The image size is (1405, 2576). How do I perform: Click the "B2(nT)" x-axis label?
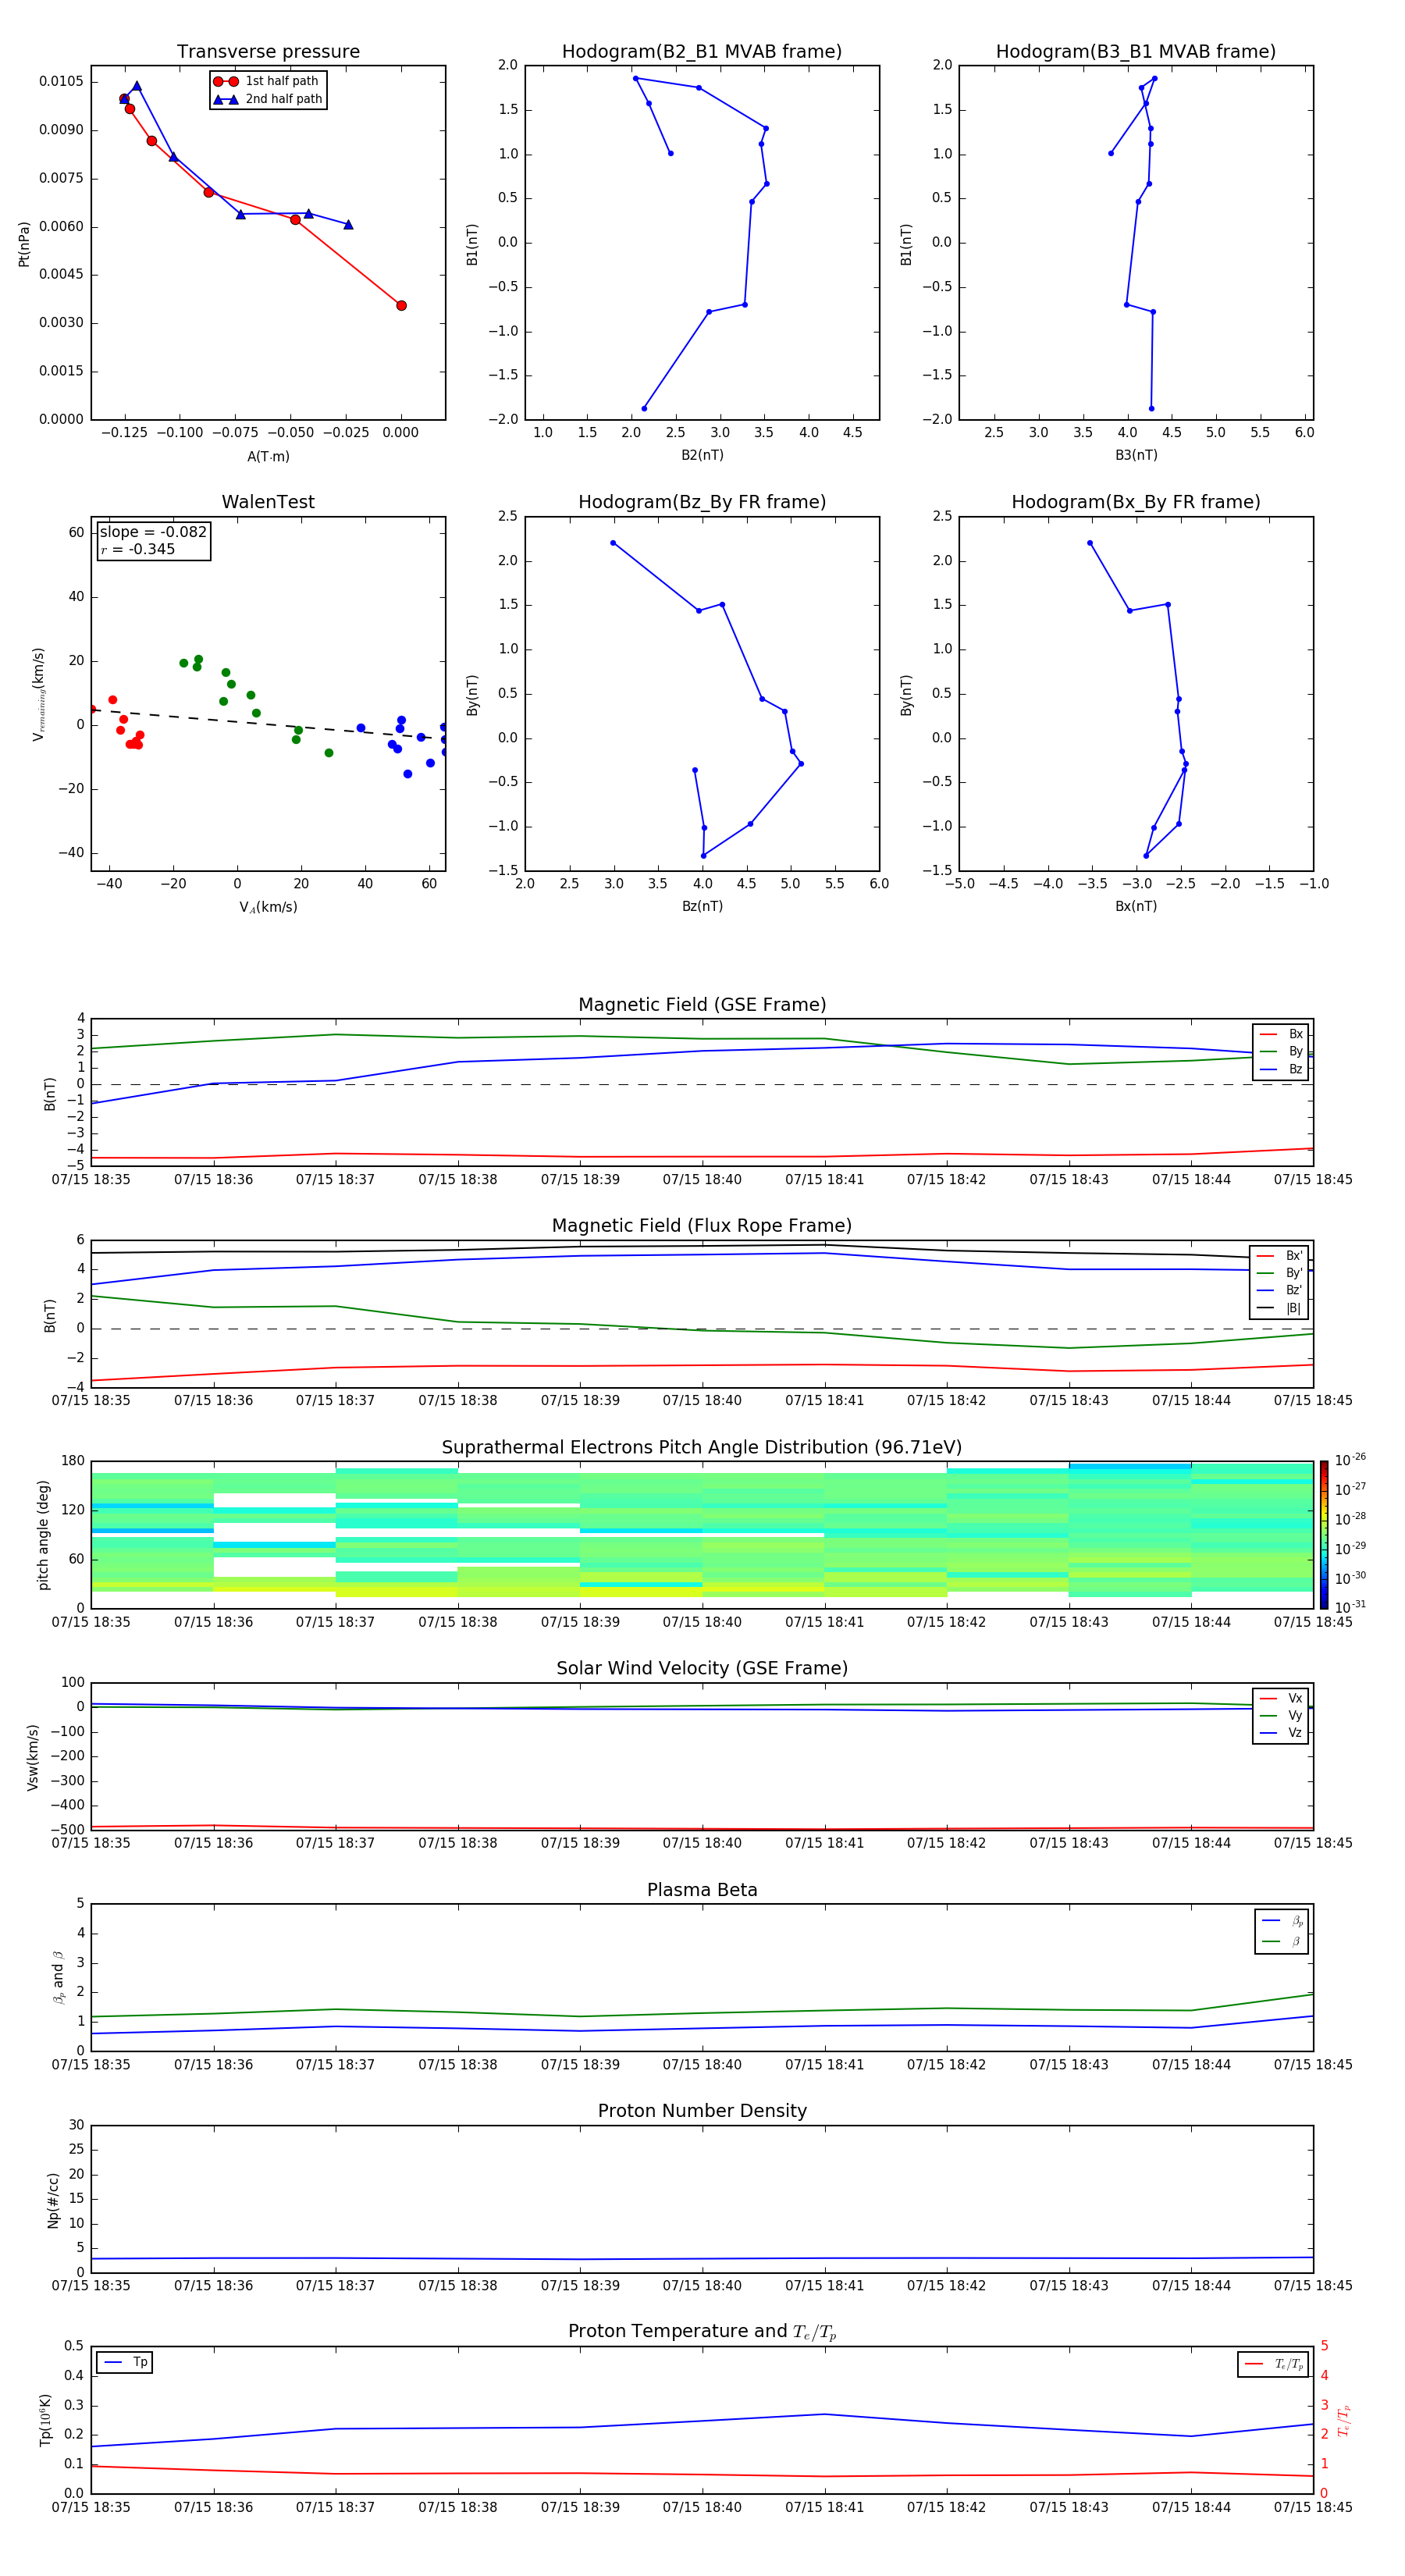(702, 455)
